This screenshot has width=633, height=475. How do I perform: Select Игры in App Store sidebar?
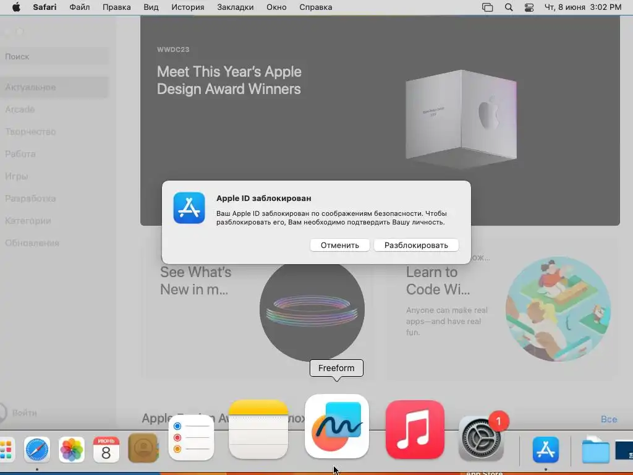tap(17, 176)
